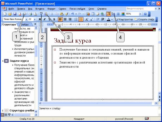Click the horizontal scrollbar right arrow under the slide

[x=156, y=103]
